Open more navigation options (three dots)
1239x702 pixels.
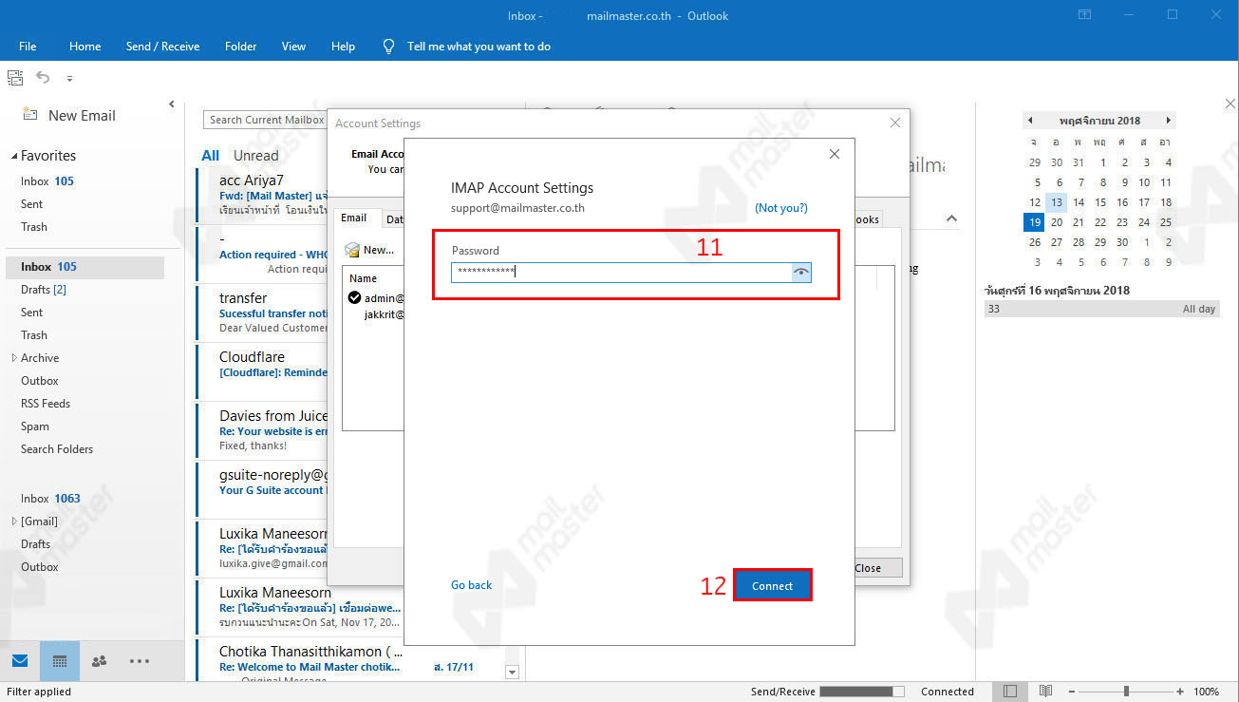pos(140,661)
